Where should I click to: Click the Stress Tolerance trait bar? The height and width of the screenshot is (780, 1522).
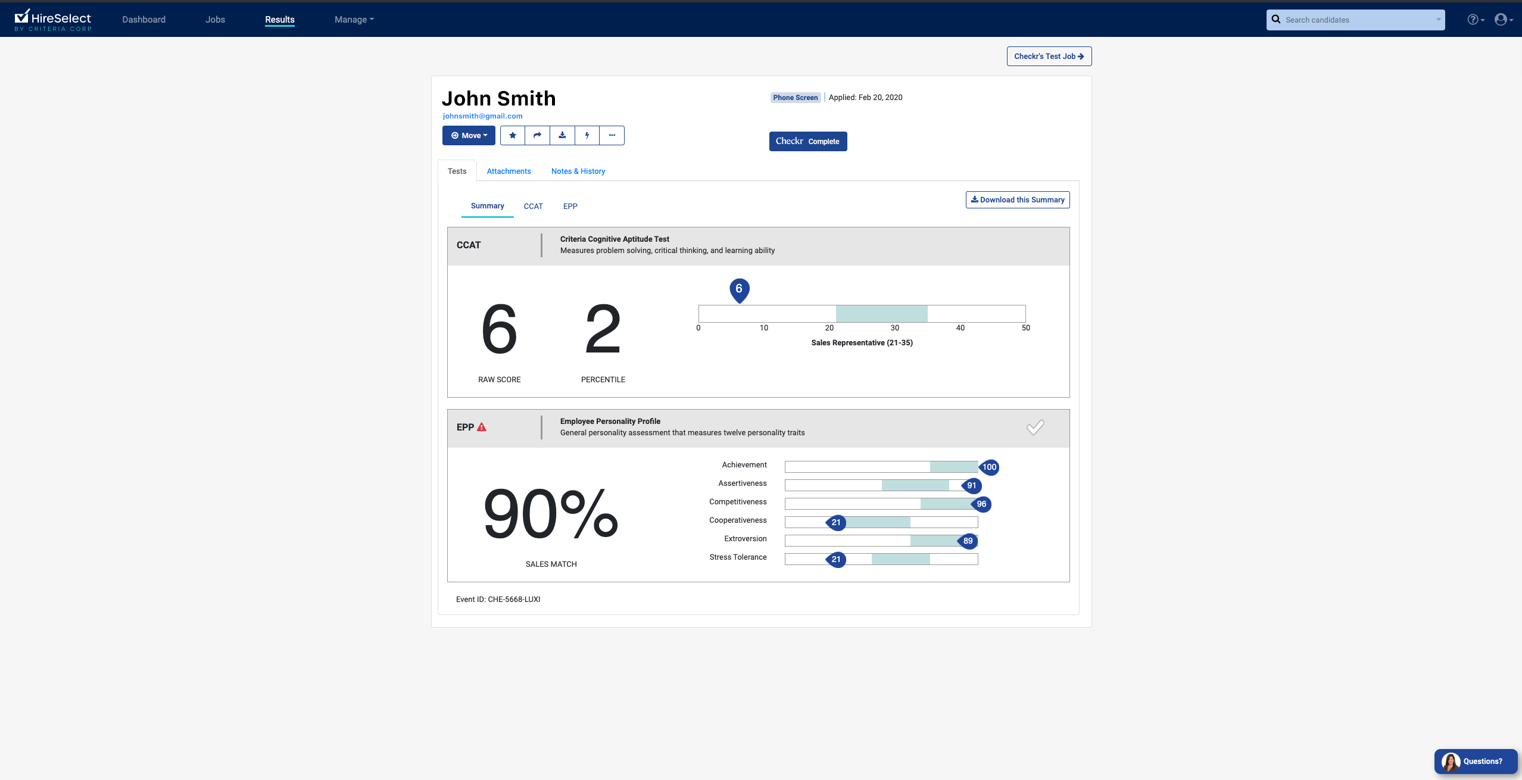(881, 559)
